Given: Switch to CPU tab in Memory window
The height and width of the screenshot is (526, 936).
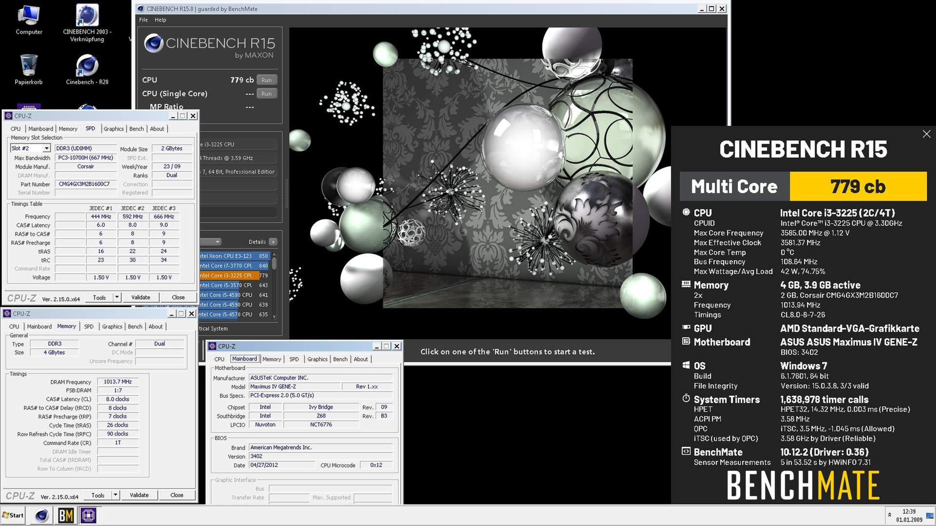Looking at the screenshot, I should (x=14, y=326).
